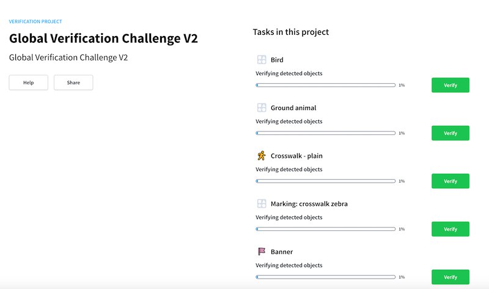
Task: Verify the Marking: crosswalk zebra task
Action: (x=450, y=229)
